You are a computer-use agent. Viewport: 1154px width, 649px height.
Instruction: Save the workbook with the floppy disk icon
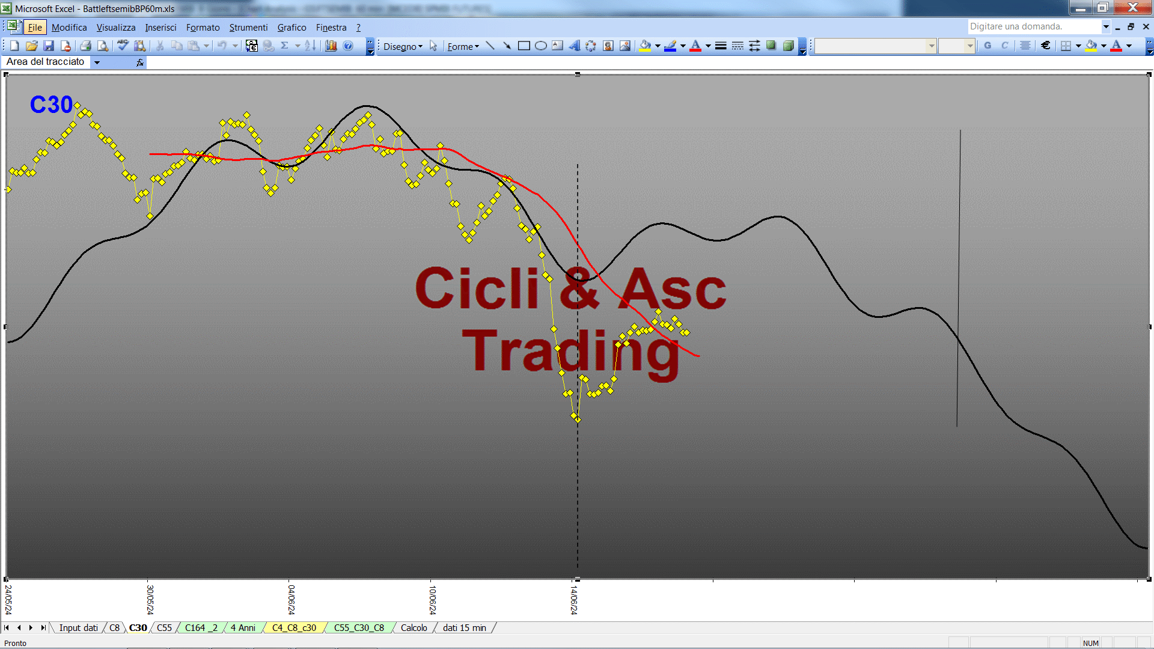point(49,46)
